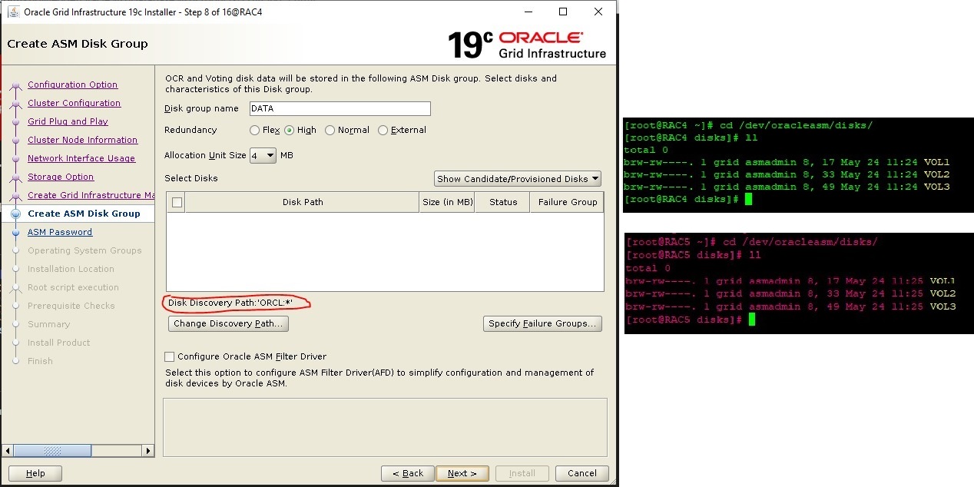Image resolution: width=974 pixels, height=487 pixels.
Task: Click the green cursor in RAC4 terminal
Action: (x=749, y=199)
